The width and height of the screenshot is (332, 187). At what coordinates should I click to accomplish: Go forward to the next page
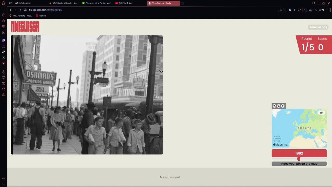[15, 10]
